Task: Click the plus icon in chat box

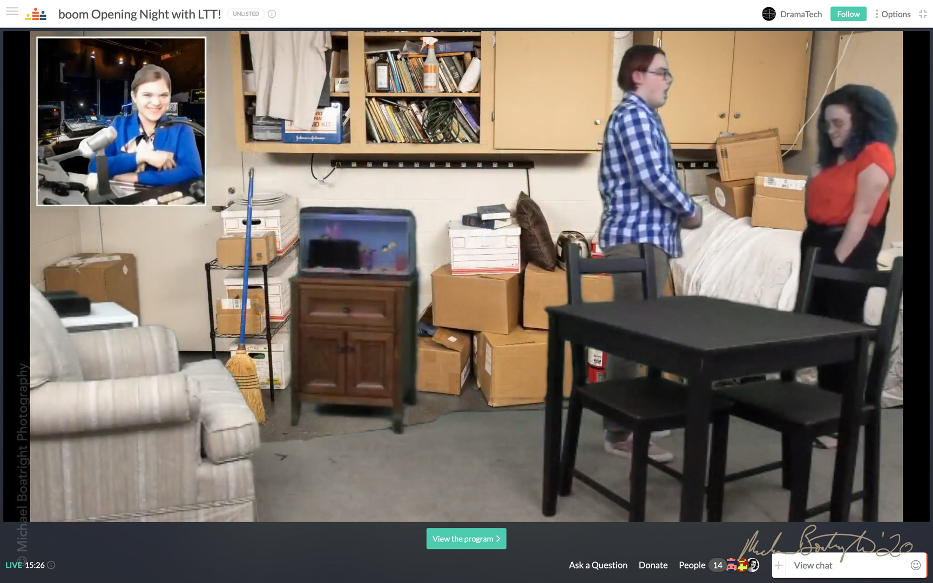Action: pyautogui.click(x=779, y=565)
